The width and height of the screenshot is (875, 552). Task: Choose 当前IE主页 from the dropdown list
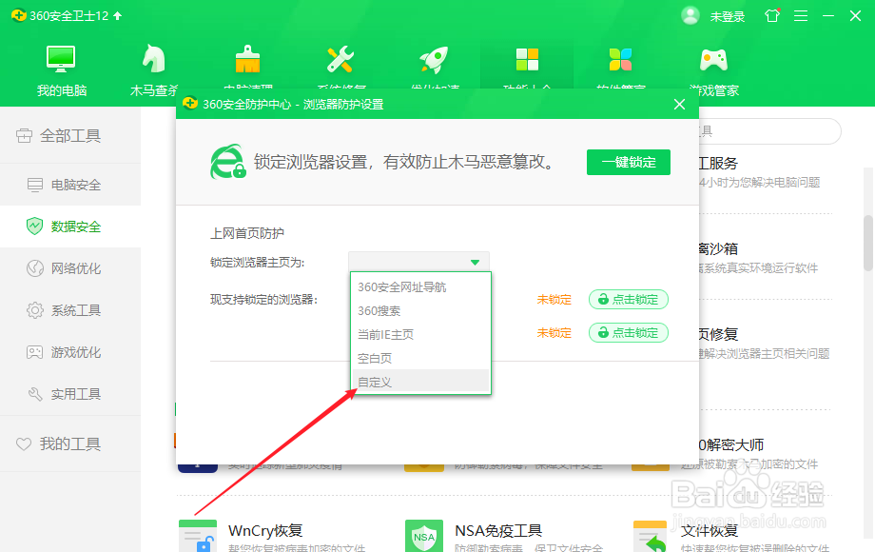point(420,334)
